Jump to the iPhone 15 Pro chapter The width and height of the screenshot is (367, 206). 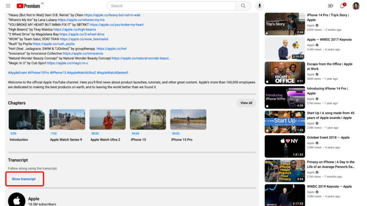pyautogui.click(x=188, y=119)
